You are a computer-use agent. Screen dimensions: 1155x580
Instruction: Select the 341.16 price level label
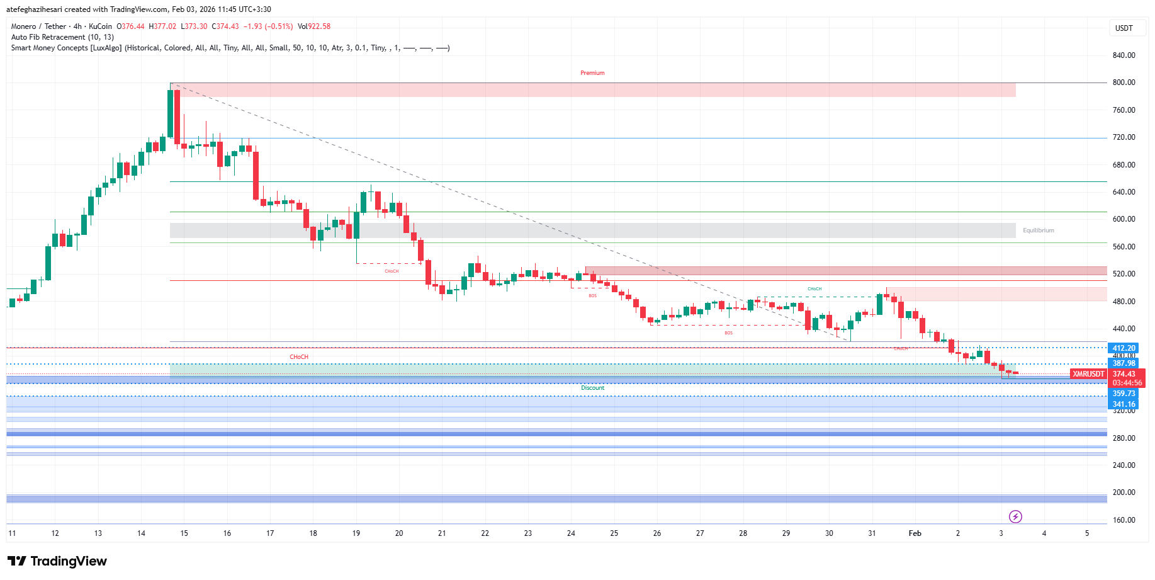[1124, 404]
